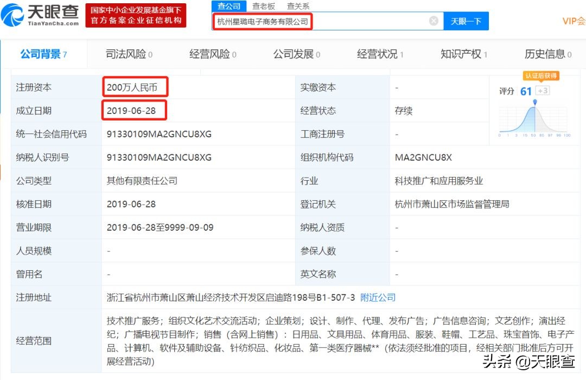The height and width of the screenshot is (380, 586).
Task: Click the VIP会 link
Action: 573,22
